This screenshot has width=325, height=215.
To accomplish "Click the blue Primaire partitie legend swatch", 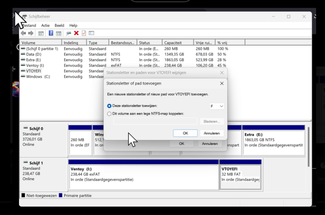I will pos(61,196).
